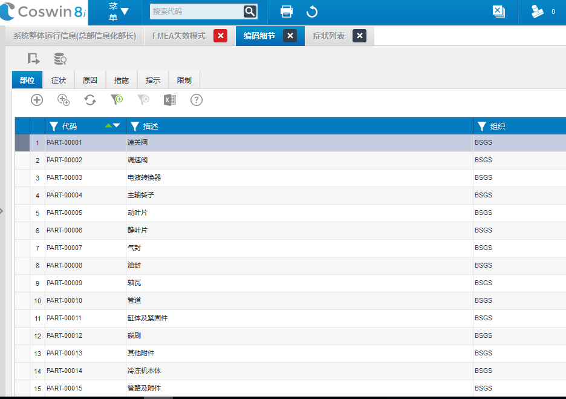Filter the 描述 column

click(135, 126)
